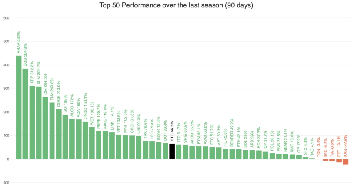This screenshot has width=354, height=186.
Task: Click the PEPE 120.7% bar
Action: (x=99, y=145)
